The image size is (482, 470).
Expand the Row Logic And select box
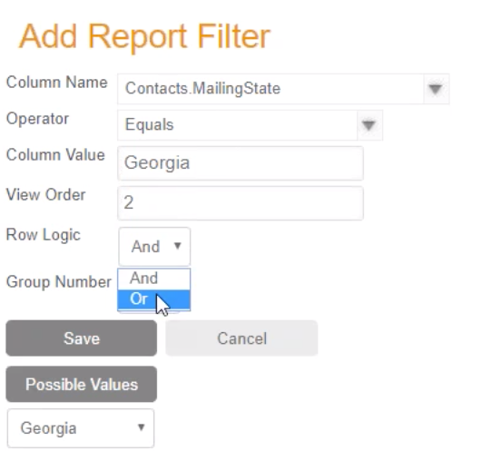pos(154,247)
